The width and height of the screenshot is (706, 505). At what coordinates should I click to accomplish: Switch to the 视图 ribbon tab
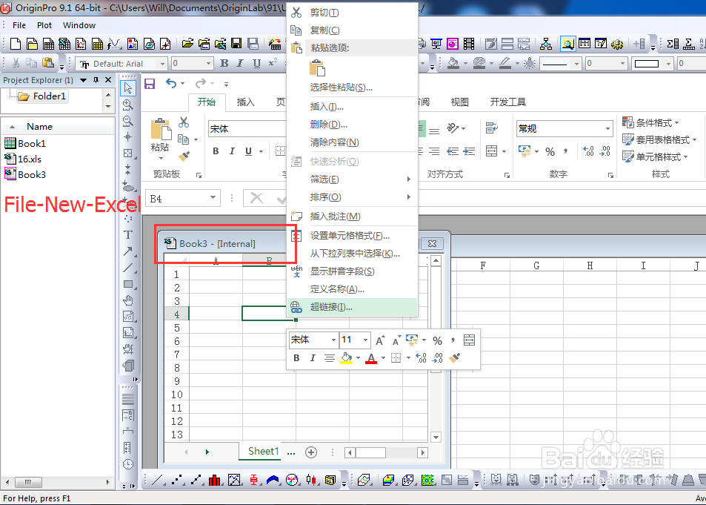pyautogui.click(x=460, y=102)
